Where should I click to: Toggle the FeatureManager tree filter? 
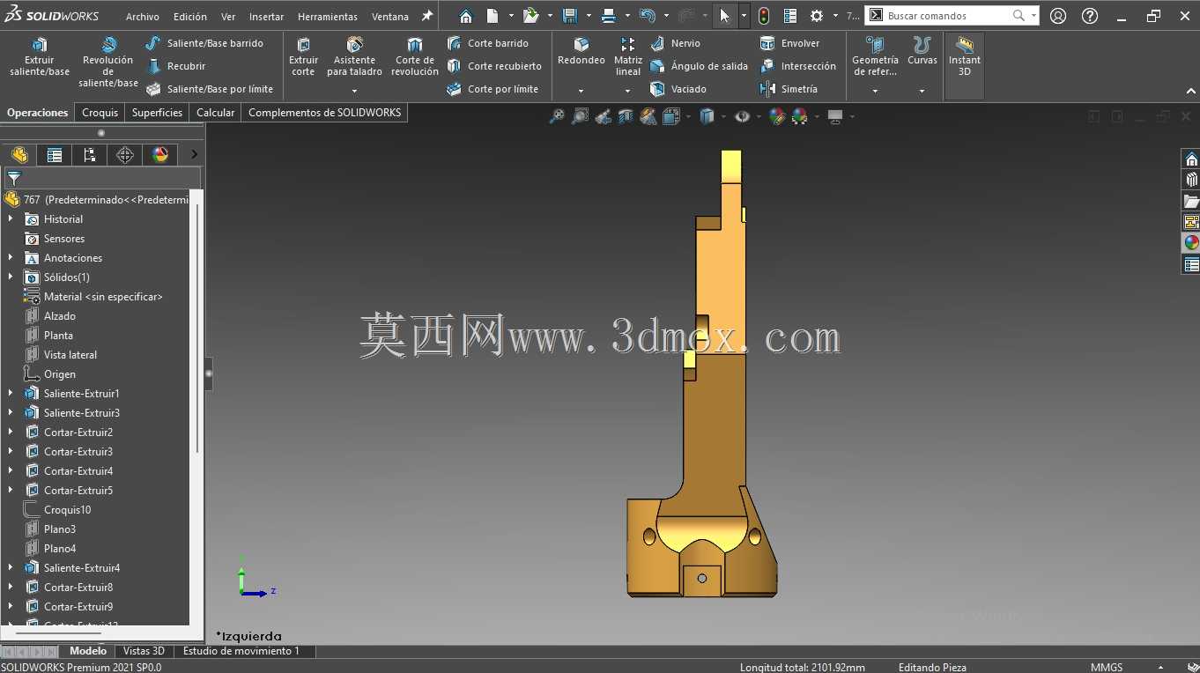pyautogui.click(x=14, y=178)
